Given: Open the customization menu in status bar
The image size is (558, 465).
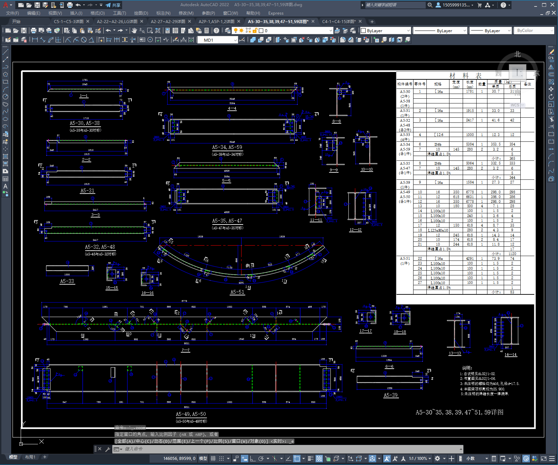Looking at the screenshot, I should pyautogui.click(x=553, y=459).
